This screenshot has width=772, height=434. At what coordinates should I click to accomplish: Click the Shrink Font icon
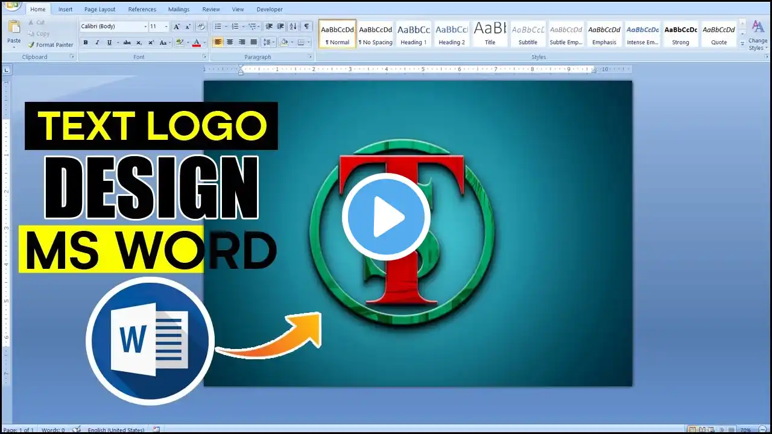(x=188, y=27)
